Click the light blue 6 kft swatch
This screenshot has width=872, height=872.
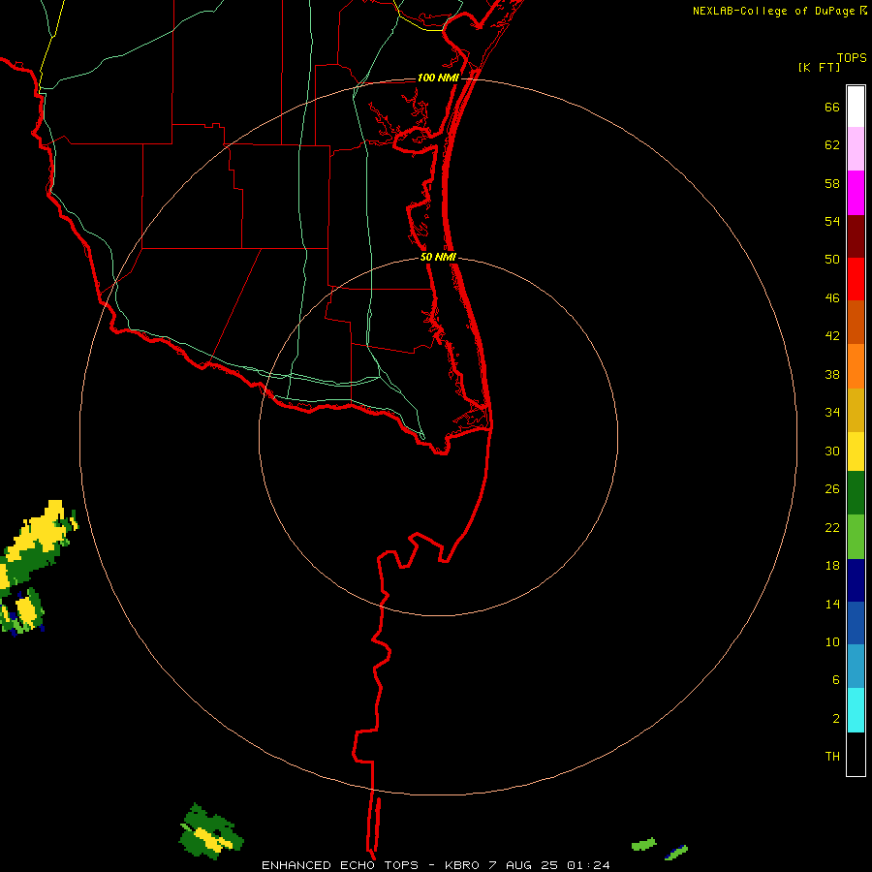coord(856,667)
